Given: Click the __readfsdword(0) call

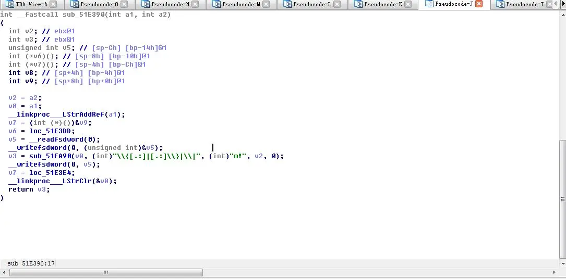Looking at the screenshot, I should point(63,139).
